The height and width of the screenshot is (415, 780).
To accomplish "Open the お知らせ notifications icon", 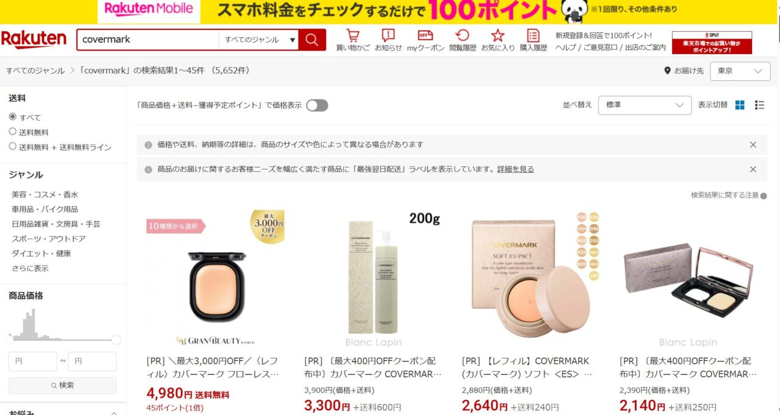I will (x=388, y=40).
